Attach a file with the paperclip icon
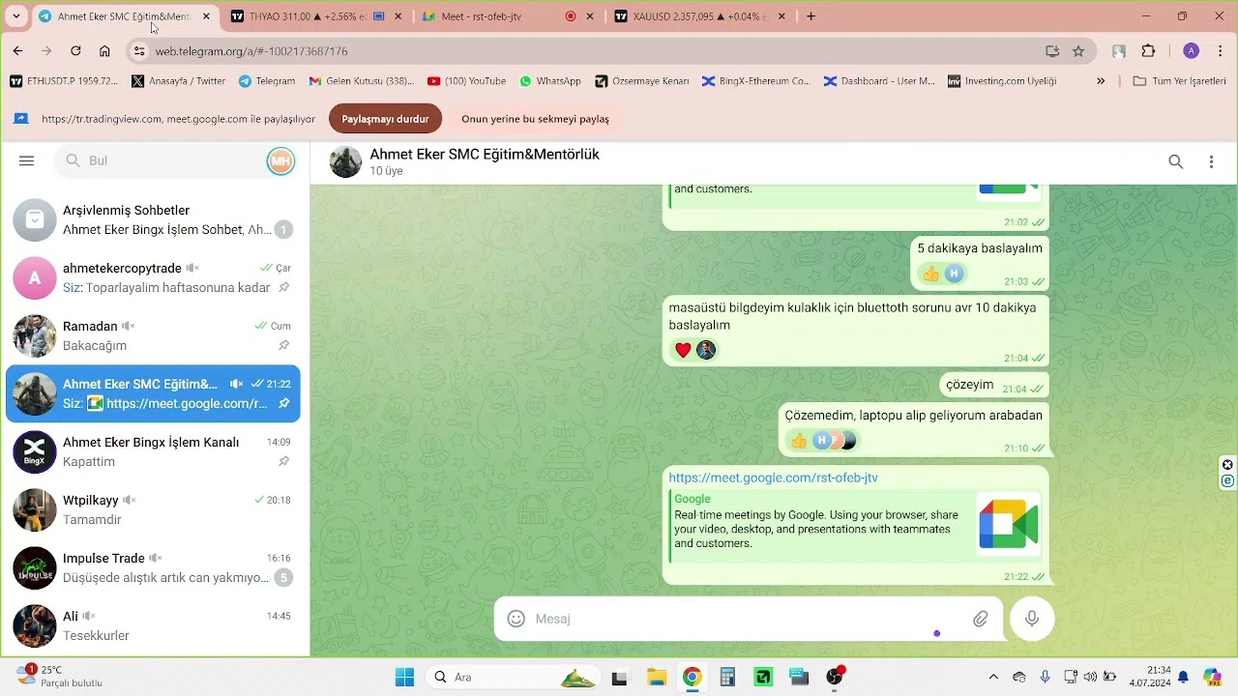1238x696 pixels. coord(981,619)
